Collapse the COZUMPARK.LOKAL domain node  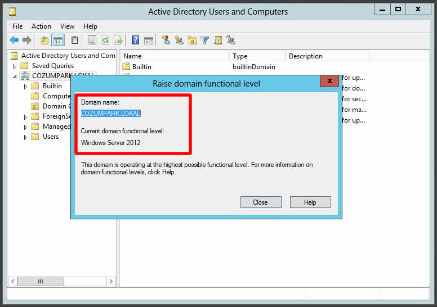[15, 76]
